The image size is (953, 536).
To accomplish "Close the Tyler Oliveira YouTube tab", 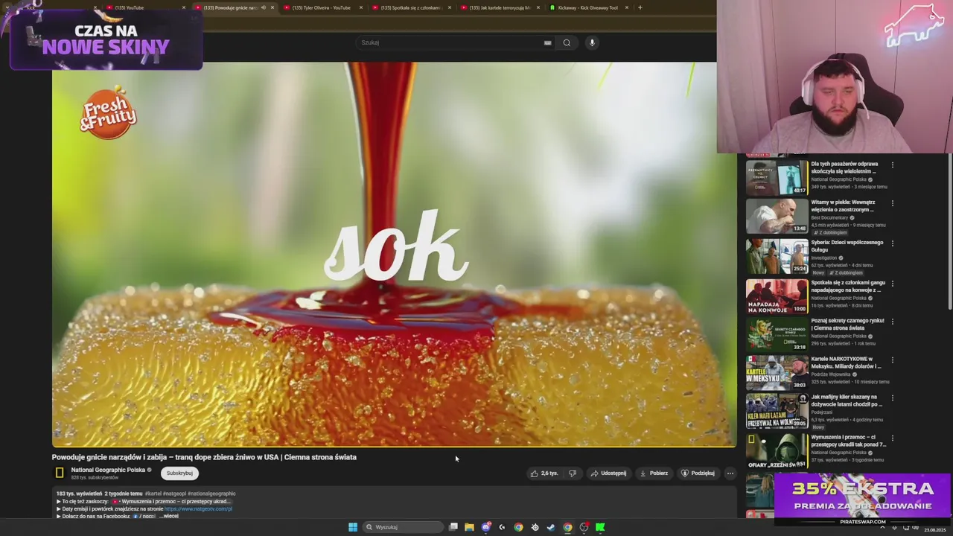I will (x=361, y=7).
